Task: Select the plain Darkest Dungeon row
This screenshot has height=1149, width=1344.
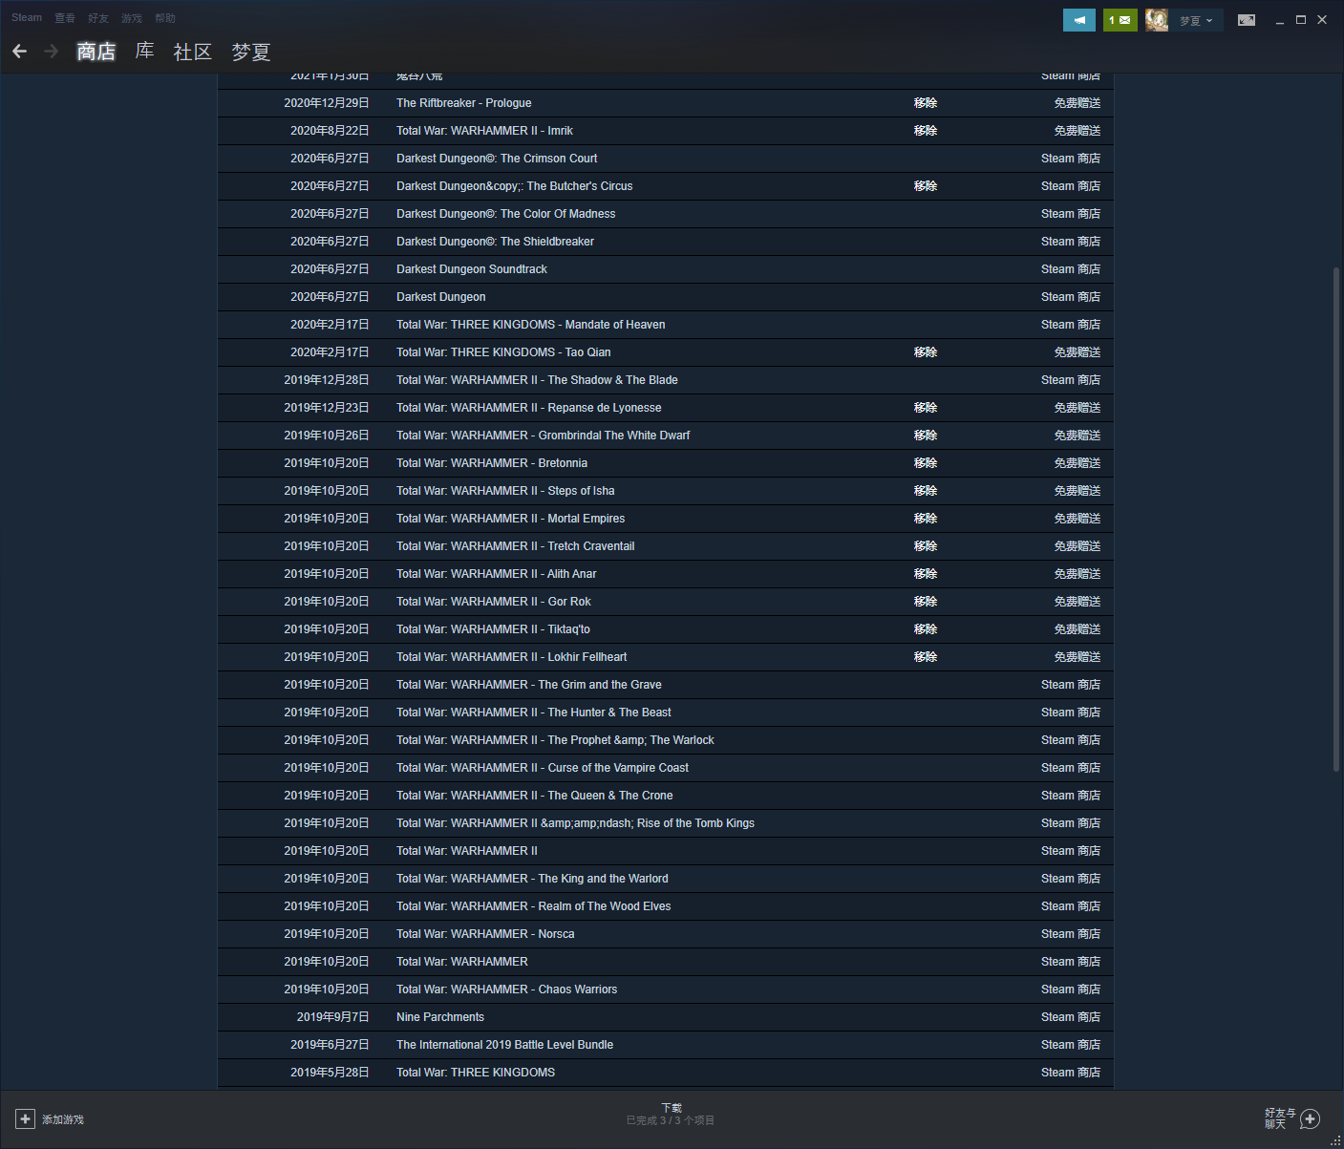Action: [666, 297]
